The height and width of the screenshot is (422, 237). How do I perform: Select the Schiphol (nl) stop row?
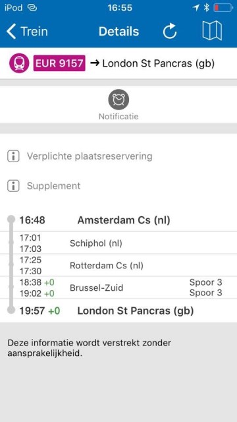[118, 243]
